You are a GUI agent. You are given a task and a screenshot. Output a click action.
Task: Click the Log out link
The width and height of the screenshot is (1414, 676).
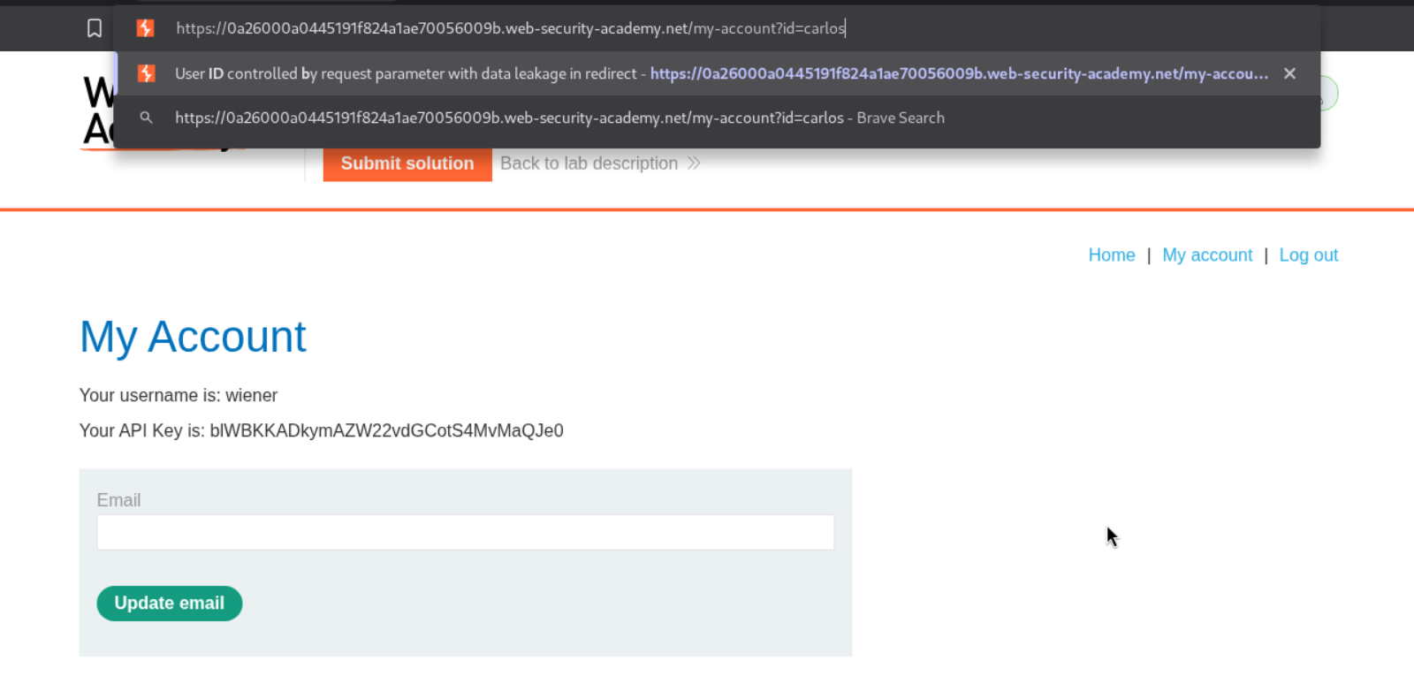pos(1308,255)
